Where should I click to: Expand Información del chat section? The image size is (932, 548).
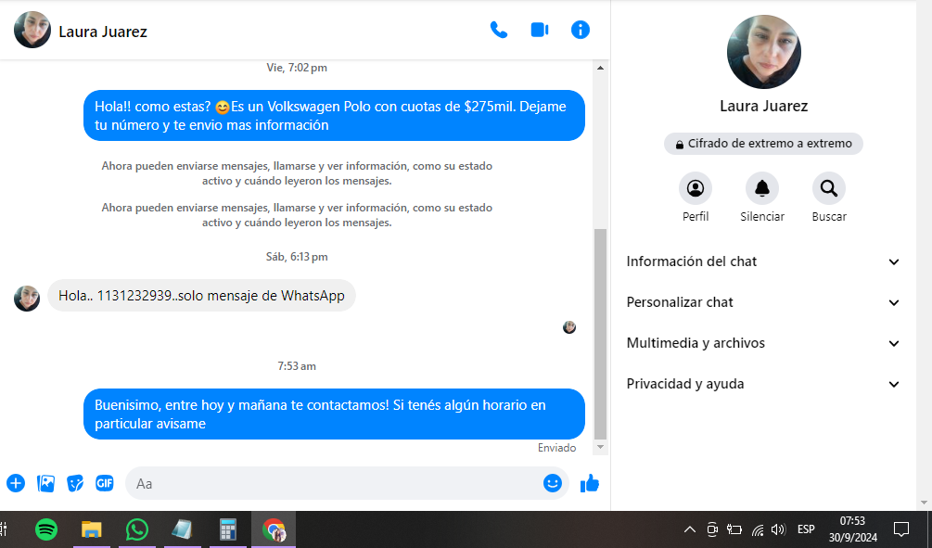tap(763, 261)
